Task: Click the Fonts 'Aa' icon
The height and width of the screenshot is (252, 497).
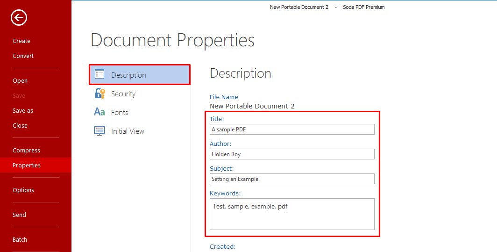Action: tap(99, 112)
